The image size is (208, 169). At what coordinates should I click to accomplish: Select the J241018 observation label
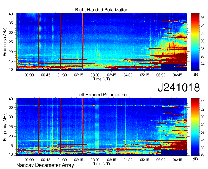tap(179, 88)
